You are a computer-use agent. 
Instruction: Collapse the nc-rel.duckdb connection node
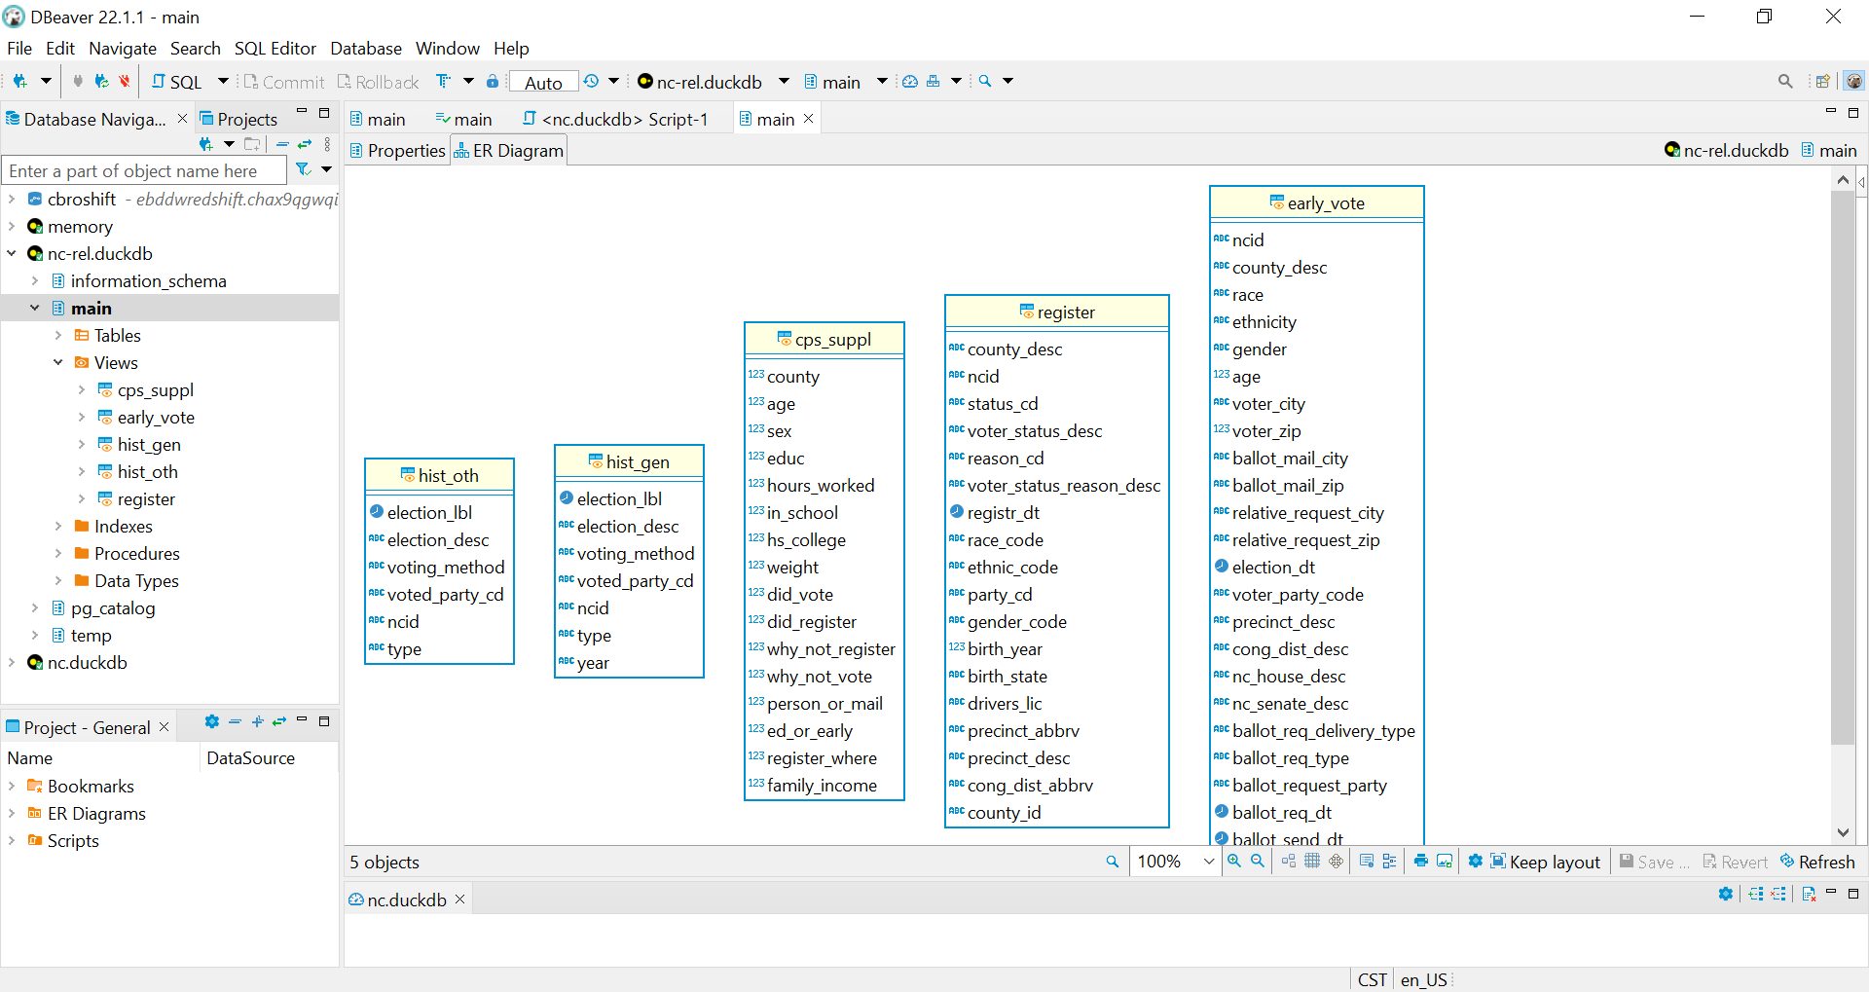point(12,253)
